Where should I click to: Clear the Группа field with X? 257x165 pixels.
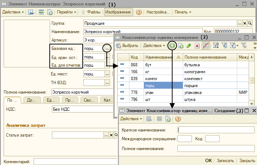(x=245, y=23)
